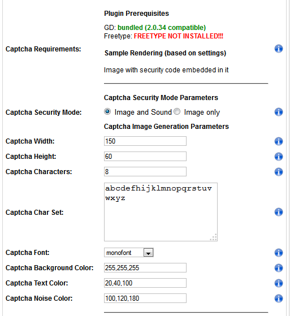This screenshot has height=316, width=290.
Task: Select the Captcha Characters field with 8
Action: click(x=145, y=172)
